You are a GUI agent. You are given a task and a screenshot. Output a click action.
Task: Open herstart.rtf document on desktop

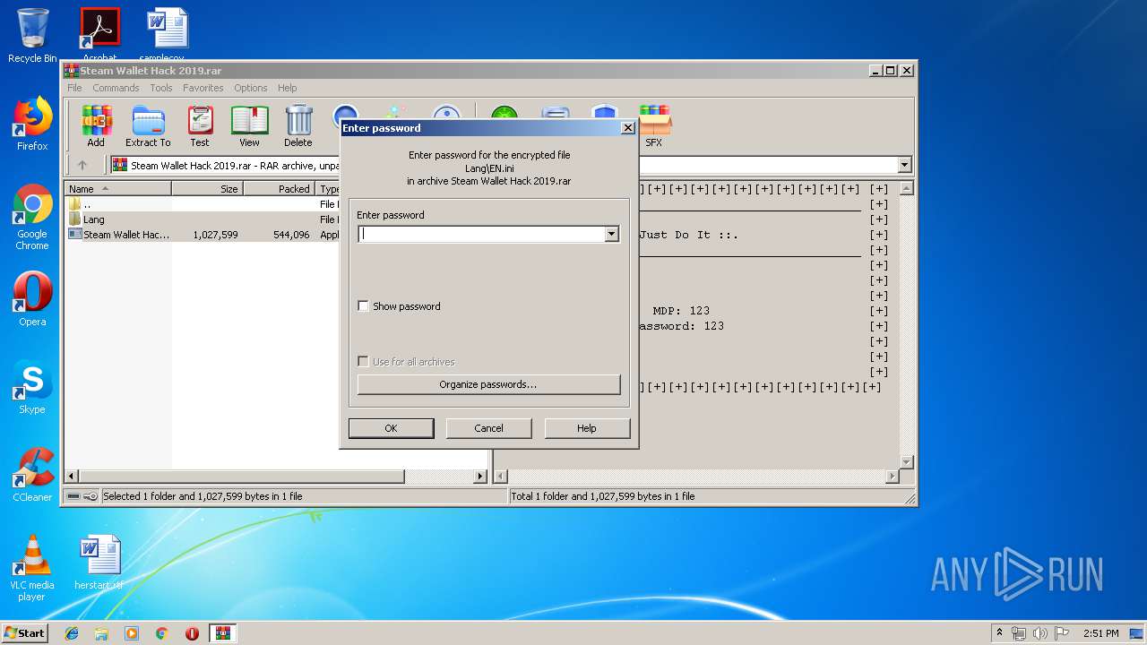coord(99,563)
